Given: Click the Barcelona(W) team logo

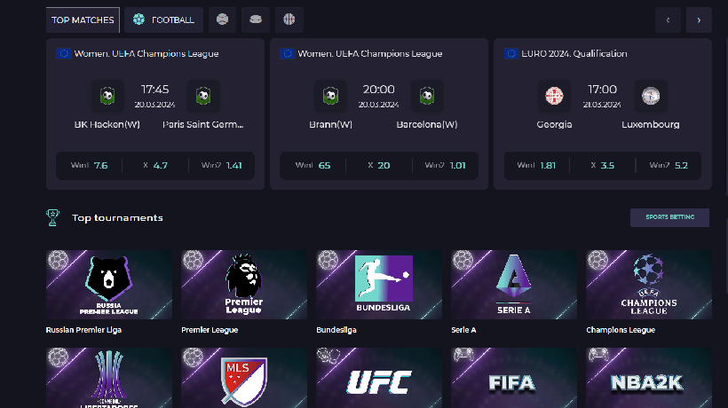Looking at the screenshot, I should click(x=427, y=96).
